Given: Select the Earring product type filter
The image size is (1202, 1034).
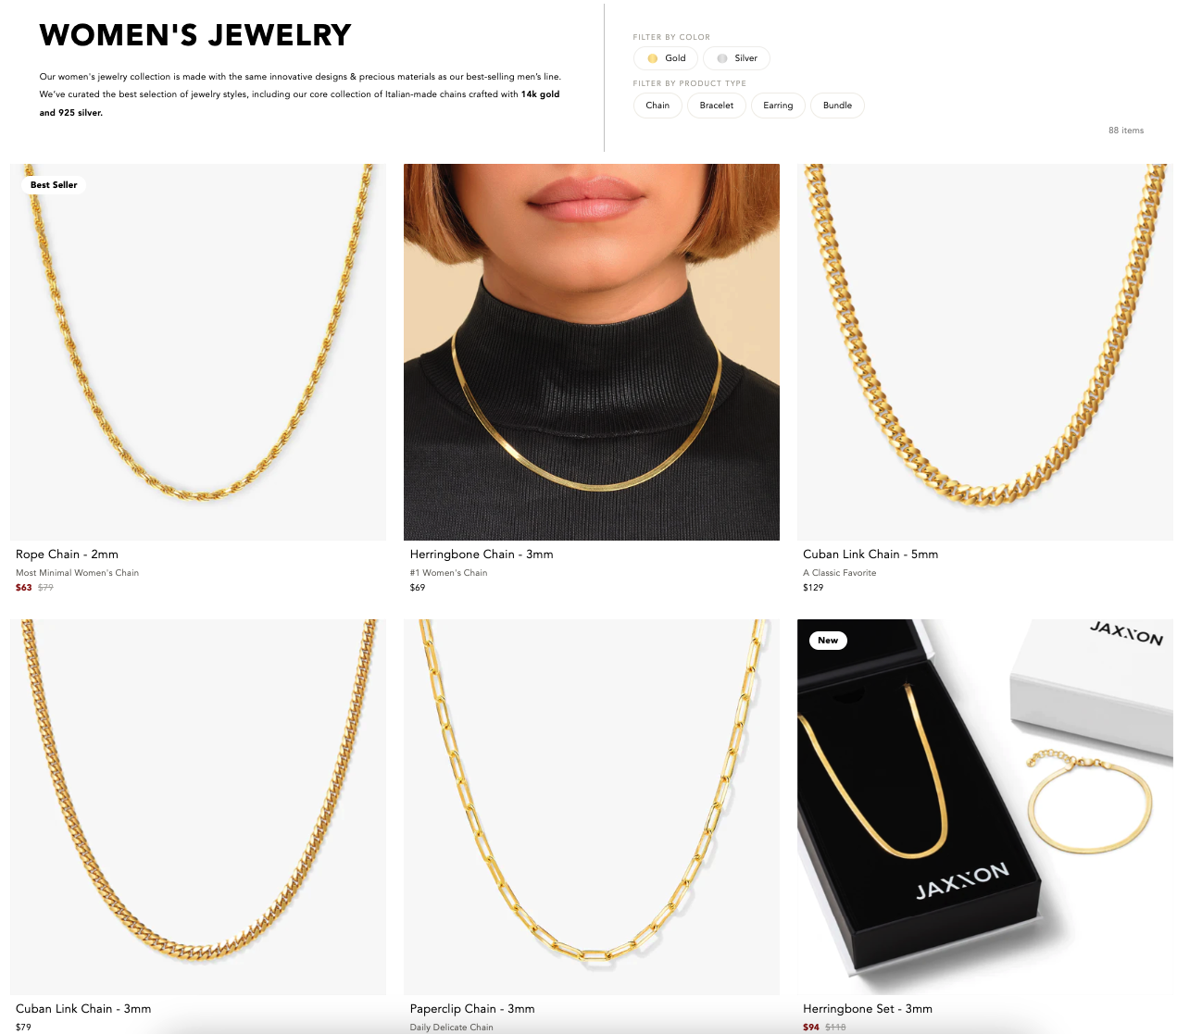Looking at the screenshot, I should pos(778,106).
